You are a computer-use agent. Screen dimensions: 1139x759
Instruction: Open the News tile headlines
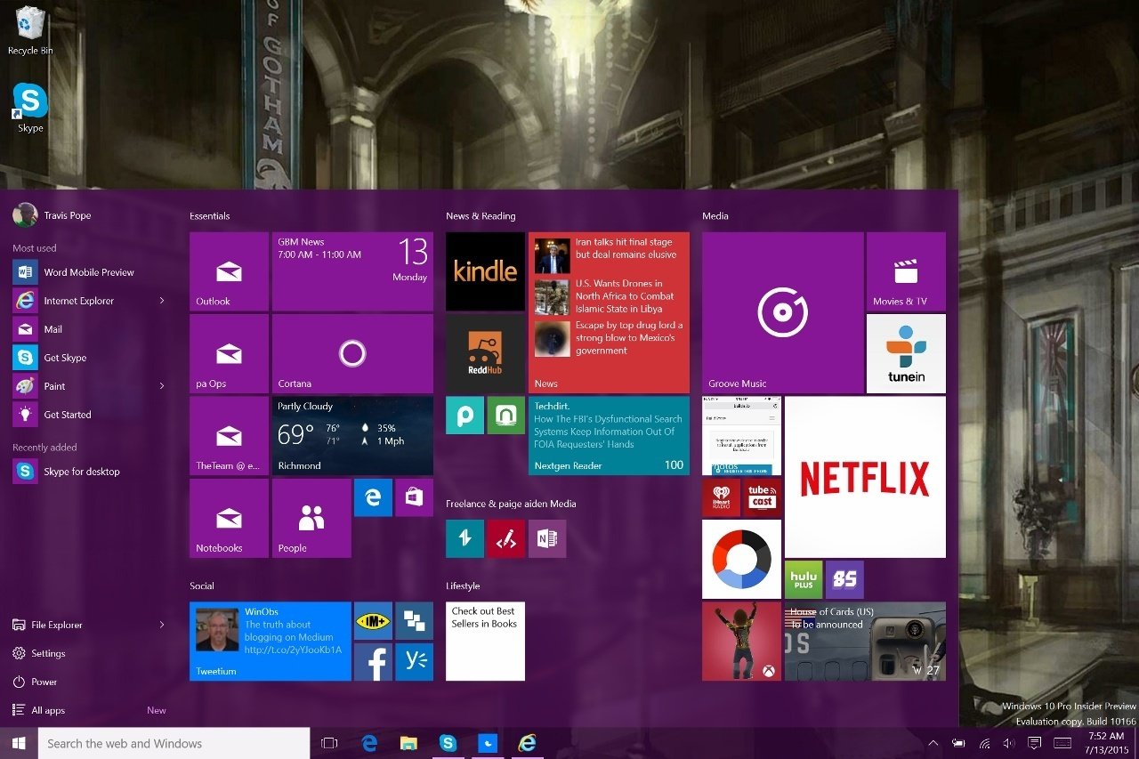click(609, 312)
